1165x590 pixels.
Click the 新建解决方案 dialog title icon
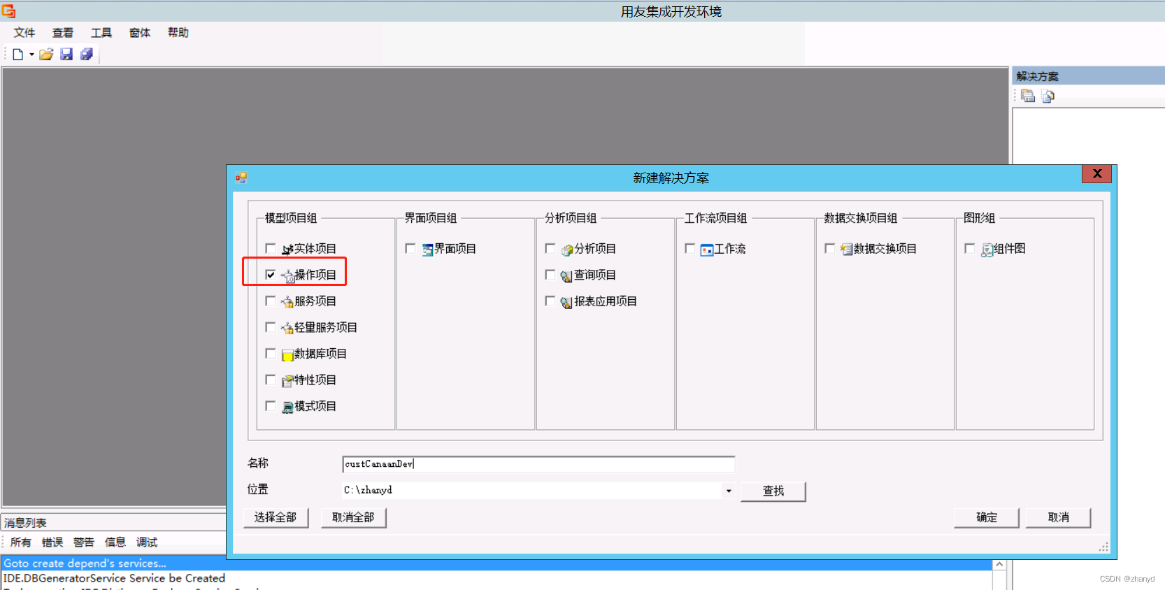(241, 178)
